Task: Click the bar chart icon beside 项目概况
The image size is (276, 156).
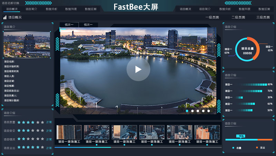Action: [x=5, y=17]
